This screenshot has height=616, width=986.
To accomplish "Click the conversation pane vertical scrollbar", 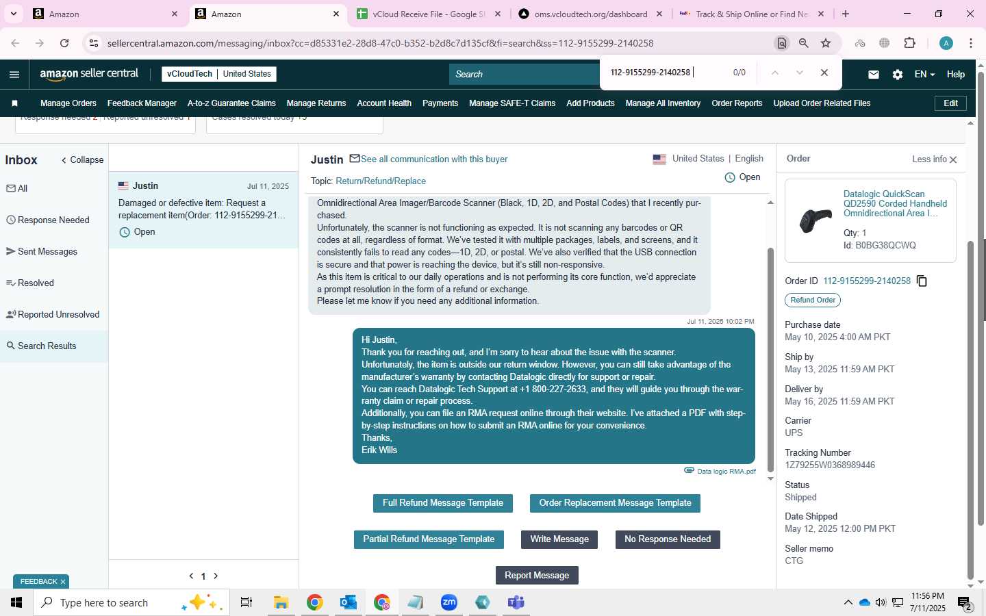I will point(770,361).
